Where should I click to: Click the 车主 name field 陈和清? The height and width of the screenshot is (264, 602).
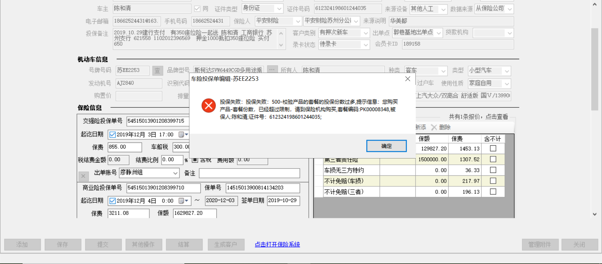click(x=152, y=8)
